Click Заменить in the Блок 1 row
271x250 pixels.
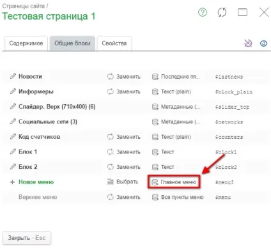pos(128,152)
